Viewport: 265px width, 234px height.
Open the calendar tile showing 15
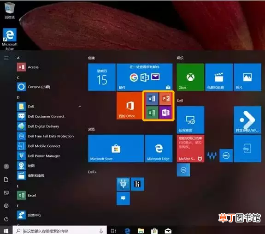click(102, 77)
